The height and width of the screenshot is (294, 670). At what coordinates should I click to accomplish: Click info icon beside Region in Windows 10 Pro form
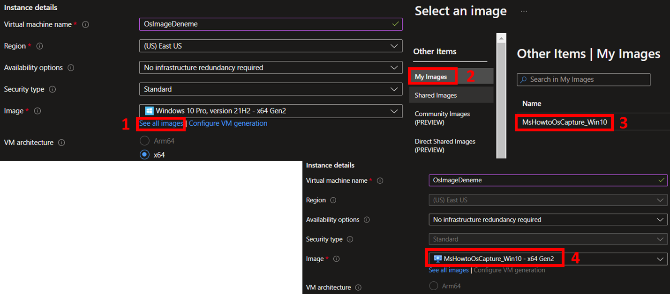pyautogui.click(x=40, y=46)
